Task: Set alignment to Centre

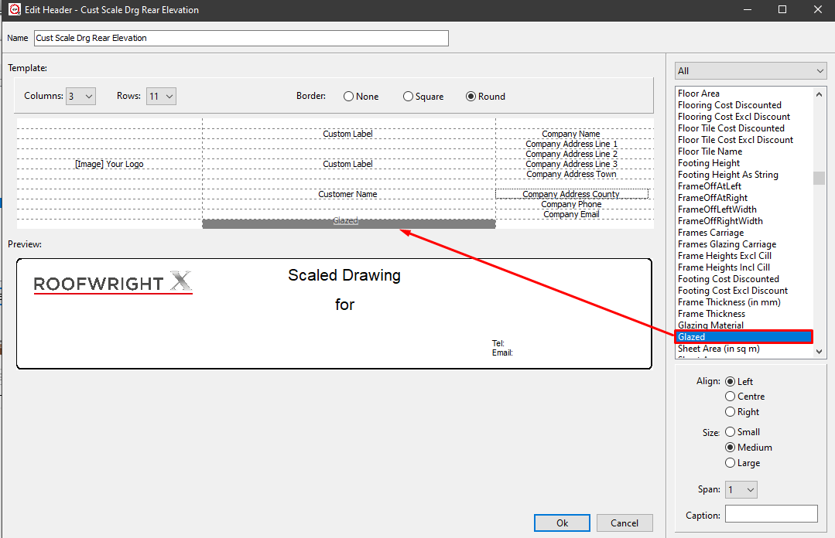Action: pyautogui.click(x=745, y=397)
